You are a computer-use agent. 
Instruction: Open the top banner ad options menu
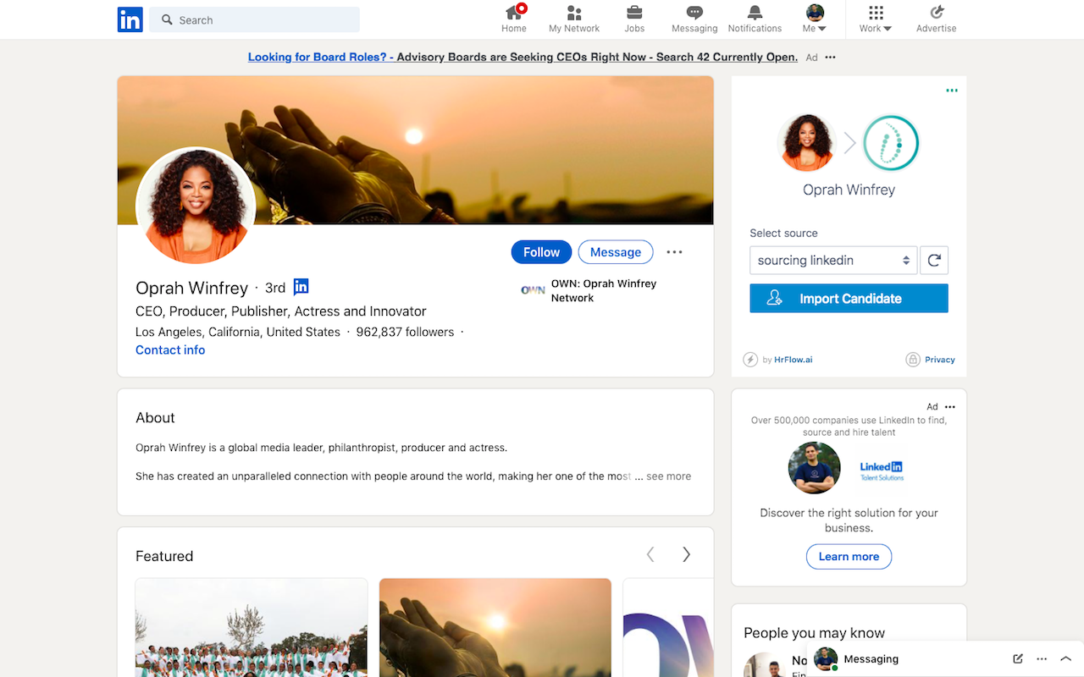click(x=830, y=58)
